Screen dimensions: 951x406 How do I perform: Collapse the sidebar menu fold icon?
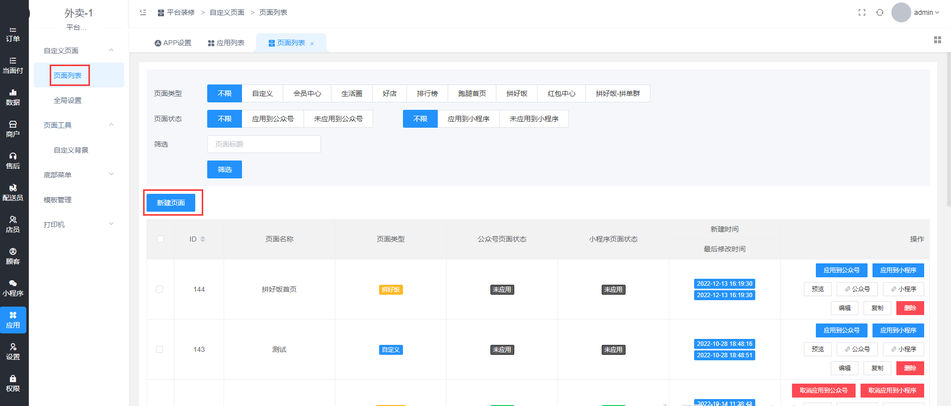[143, 12]
